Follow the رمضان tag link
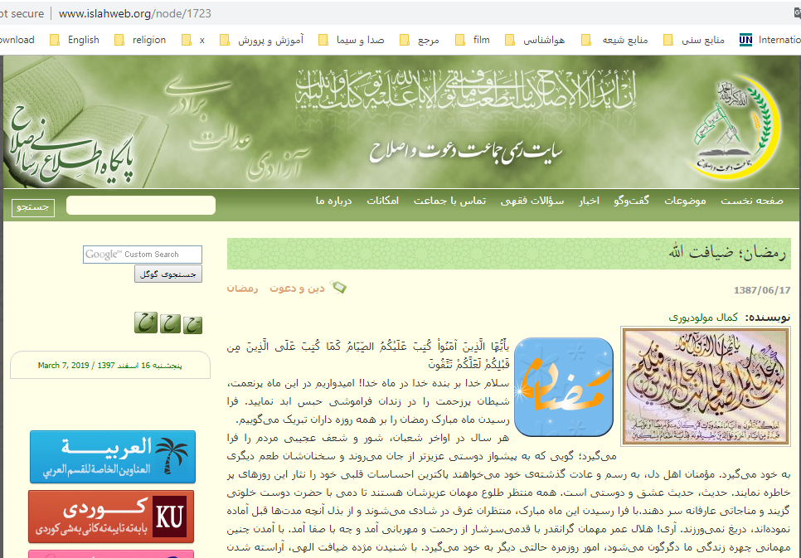801x558 pixels. coord(243,289)
